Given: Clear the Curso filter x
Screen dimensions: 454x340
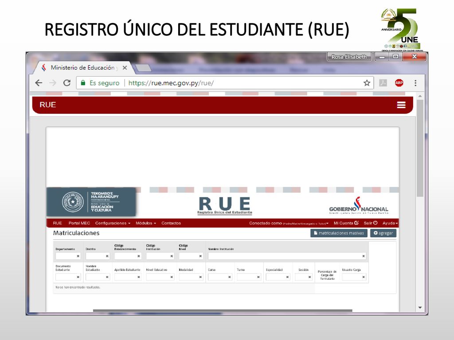Looking at the screenshot, I should click(x=230, y=277).
